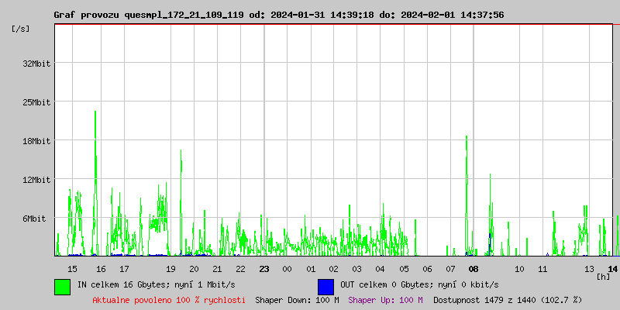Screen dimensions: 620x310
Task: Click the '[/s]' unit label above the y-axis
Action: 22,28
